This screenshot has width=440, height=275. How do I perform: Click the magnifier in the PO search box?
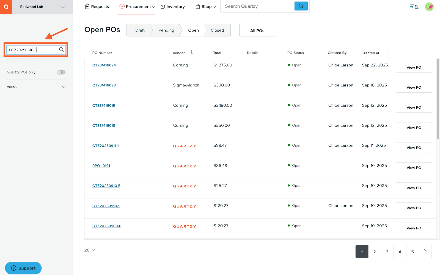61,49
